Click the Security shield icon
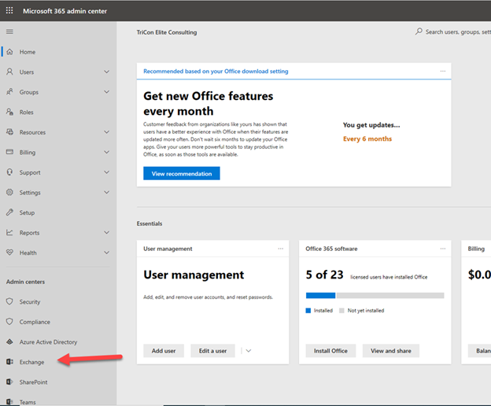The height and width of the screenshot is (406, 491). 9,301
